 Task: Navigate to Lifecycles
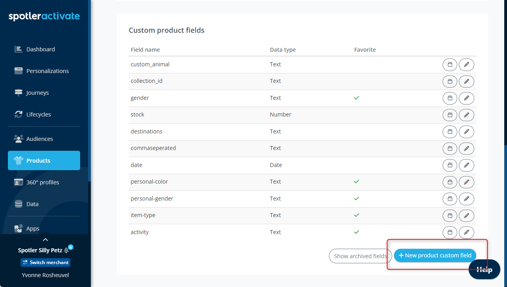(44, 114)
